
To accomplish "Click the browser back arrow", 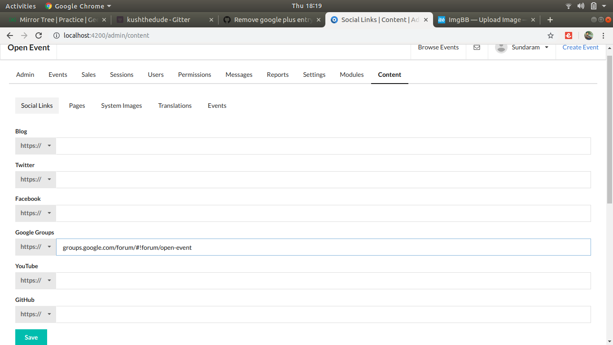I will click(x=10, y=35).
